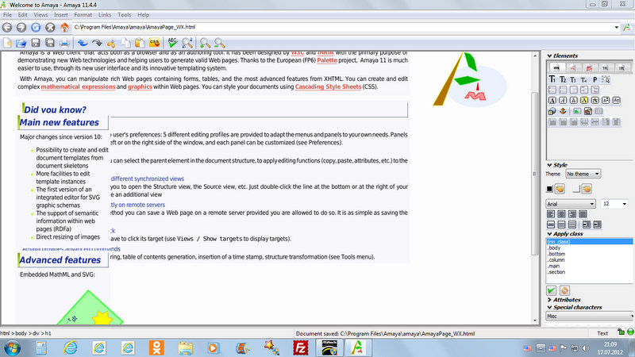Open the mathematical expressions link

pyautogui.click(x=78, y=86)
